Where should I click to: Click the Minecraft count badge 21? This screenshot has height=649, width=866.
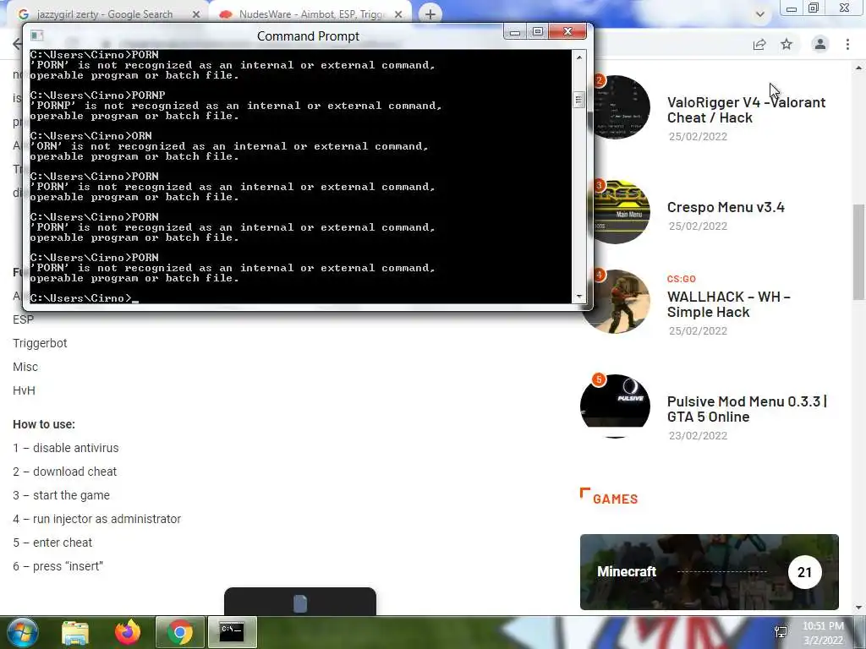click(x=805, y=572)
